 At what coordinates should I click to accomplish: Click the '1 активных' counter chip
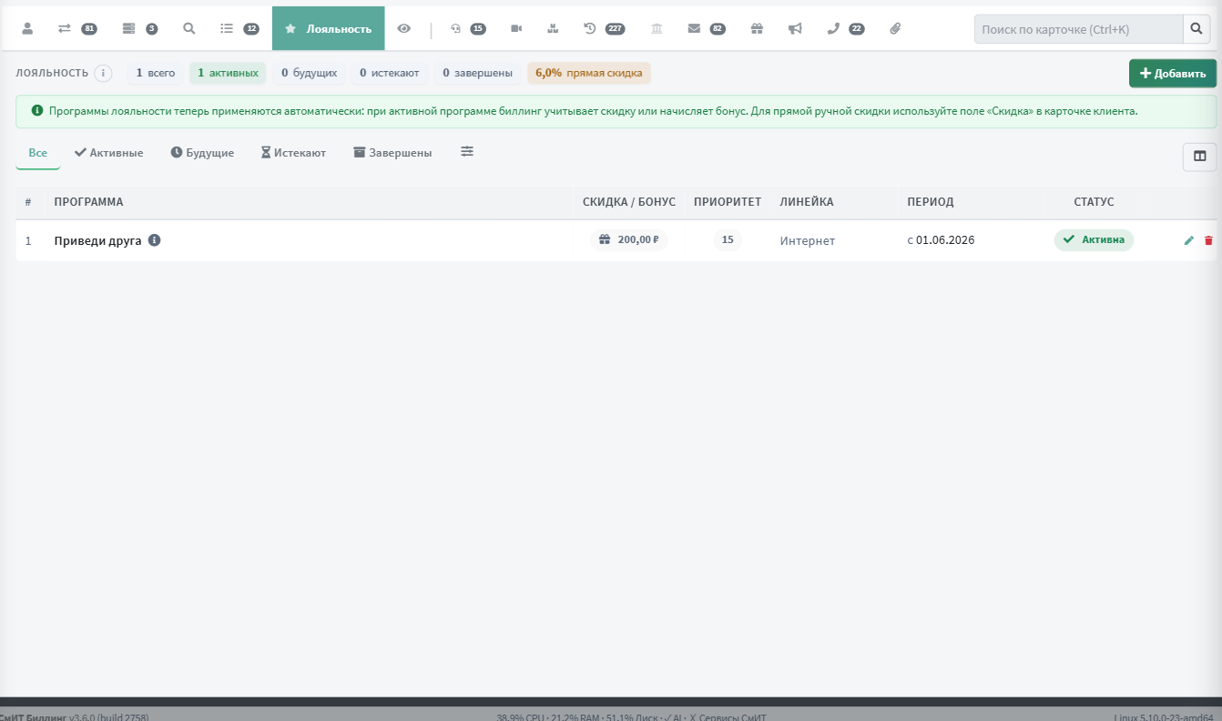[228, 73]
